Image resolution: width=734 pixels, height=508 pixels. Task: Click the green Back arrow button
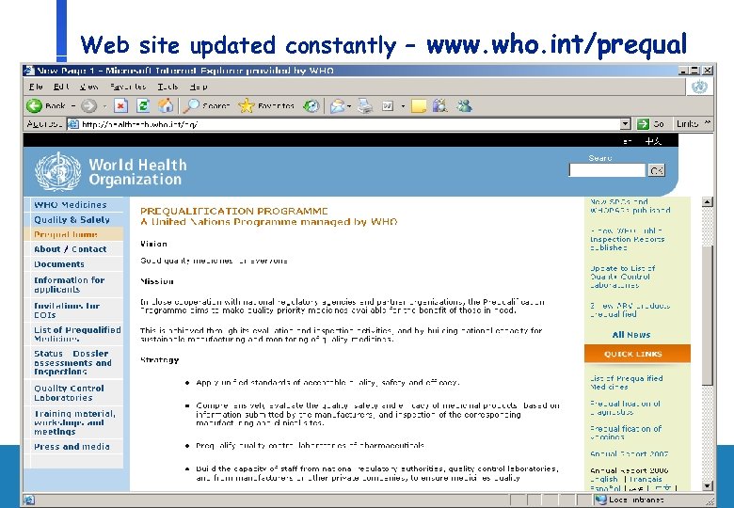click(34, 105)
